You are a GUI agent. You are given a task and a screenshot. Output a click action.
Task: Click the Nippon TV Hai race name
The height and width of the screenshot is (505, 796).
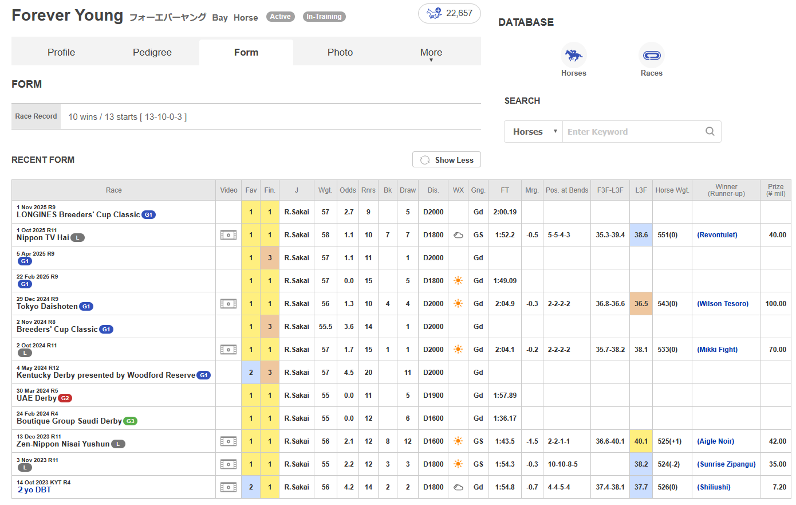pyautogui.click(x=43, y=238)
